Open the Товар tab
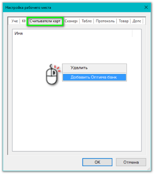 point(124,21)
